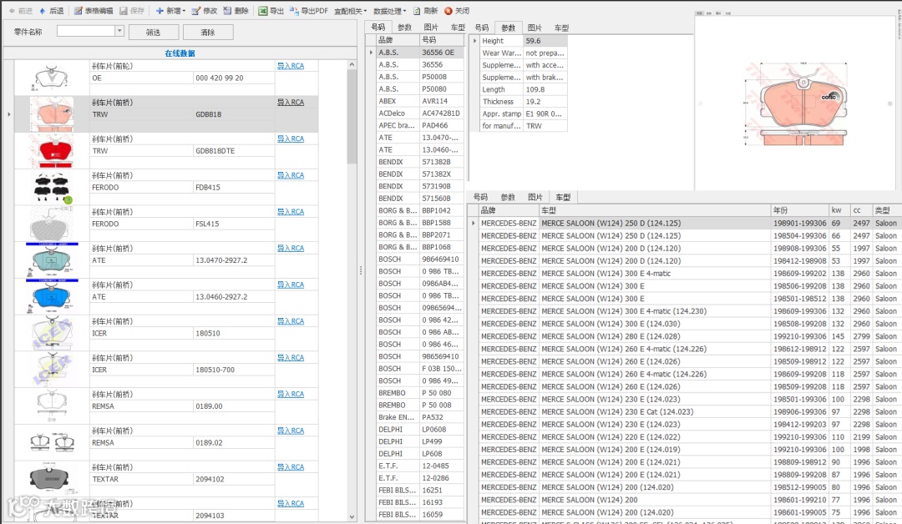The width and height of the screenshot is (902, 524).
Task: Select the OE brake pad thumbnail
Action: (52, 78)
